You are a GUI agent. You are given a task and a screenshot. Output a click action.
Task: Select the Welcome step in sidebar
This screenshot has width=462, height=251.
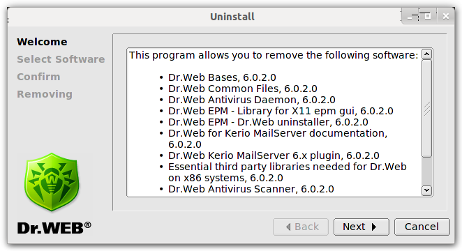coord(42,42)
